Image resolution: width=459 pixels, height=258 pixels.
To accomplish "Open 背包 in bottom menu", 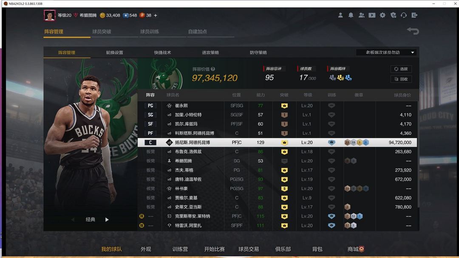I will [x=317, y=249].
